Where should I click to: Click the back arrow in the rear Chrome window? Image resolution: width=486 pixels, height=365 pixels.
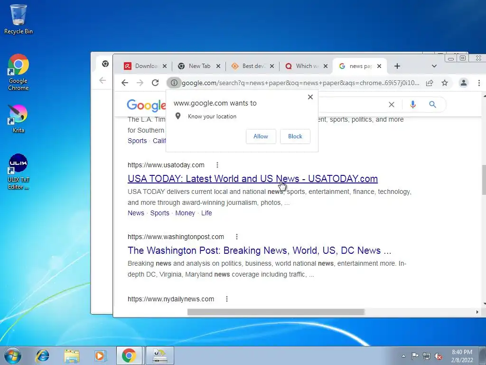pos(103,80)
